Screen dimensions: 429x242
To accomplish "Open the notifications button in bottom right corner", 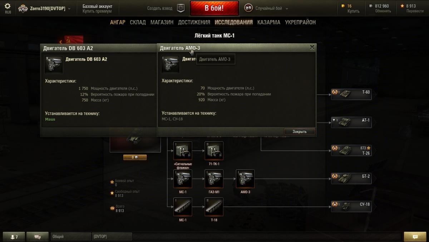I will tap(415, 237).
